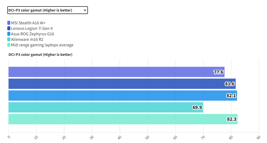This screenshot has height=143, width=267.
Task: Click the dropdown arrow in the benchmark selector
Action: (x=85, y=10)
